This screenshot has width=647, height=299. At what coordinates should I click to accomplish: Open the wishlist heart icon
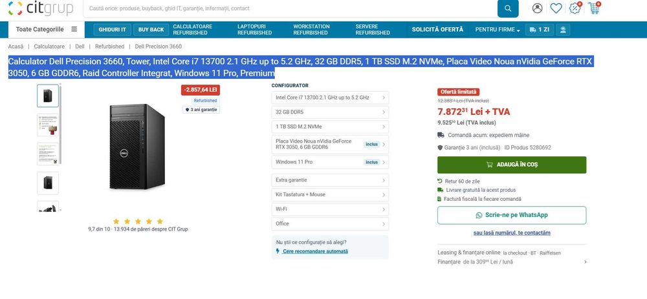[x=556, y=8]
